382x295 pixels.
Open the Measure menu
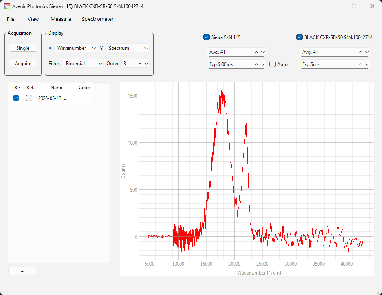click(61, 19)
